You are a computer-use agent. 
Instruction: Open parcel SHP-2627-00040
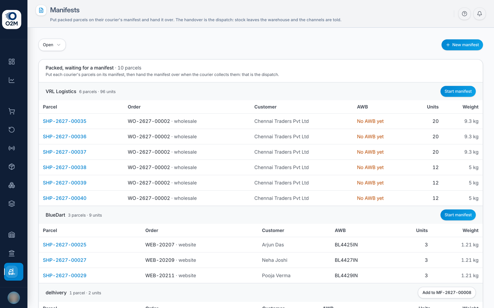click(65, 198)
